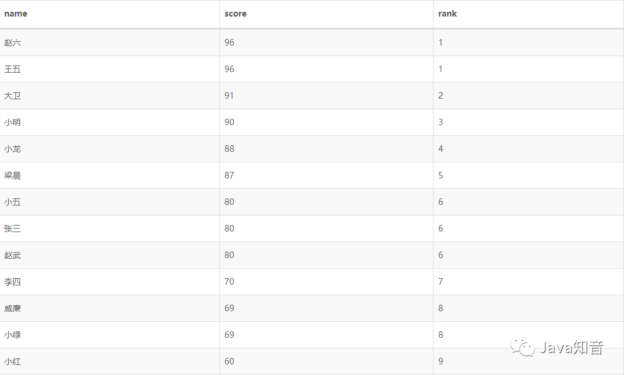Click the name cell 小明

pos(12,122)
